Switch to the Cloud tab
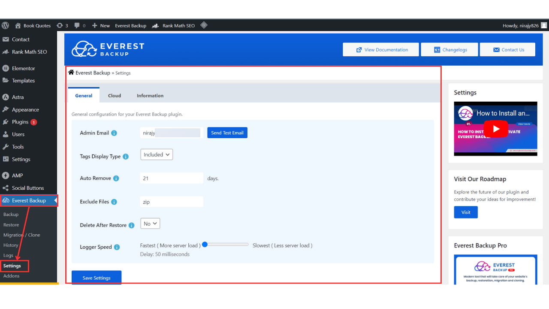Screen dimensions: 549x309 click(114, 96)
